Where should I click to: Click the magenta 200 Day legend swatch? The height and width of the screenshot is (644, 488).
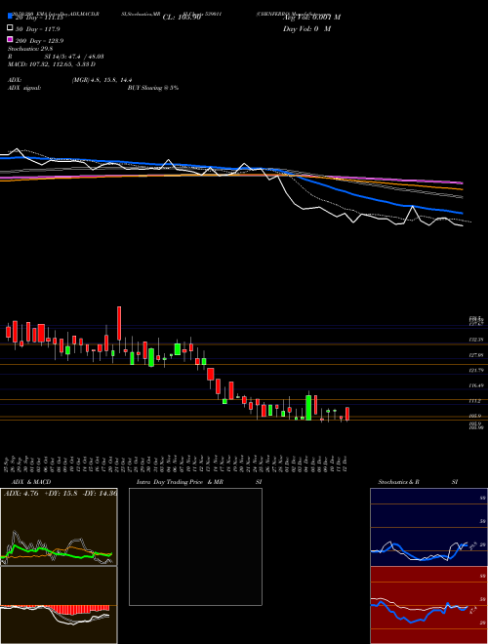[x=10, y=39]
